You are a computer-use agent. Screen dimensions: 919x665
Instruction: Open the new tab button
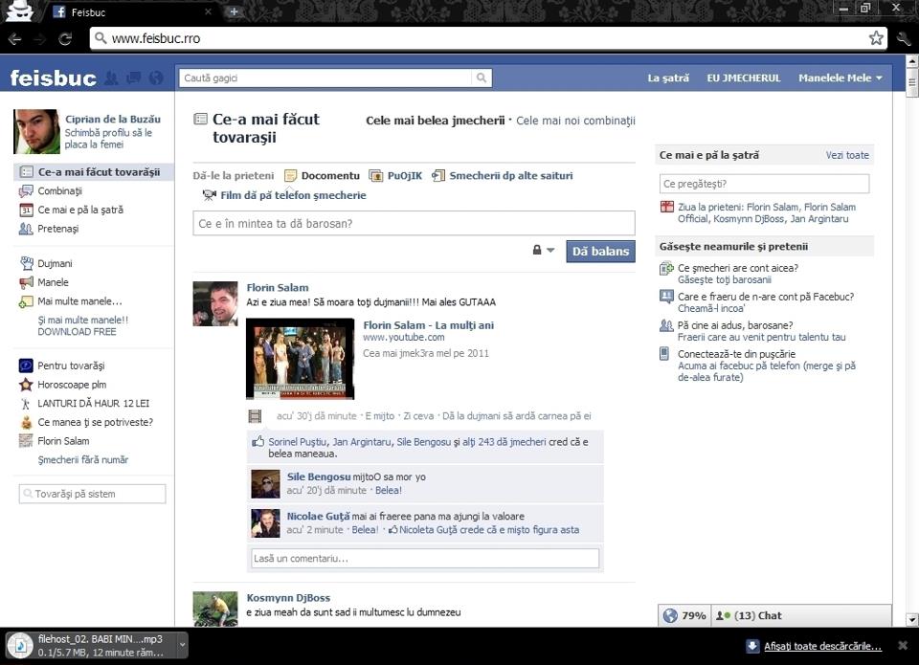[x=234, y=11]
